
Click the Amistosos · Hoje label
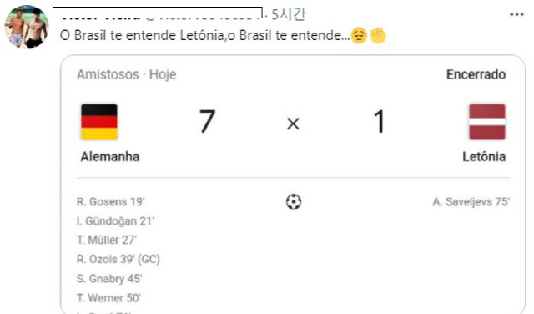[126, 74]
